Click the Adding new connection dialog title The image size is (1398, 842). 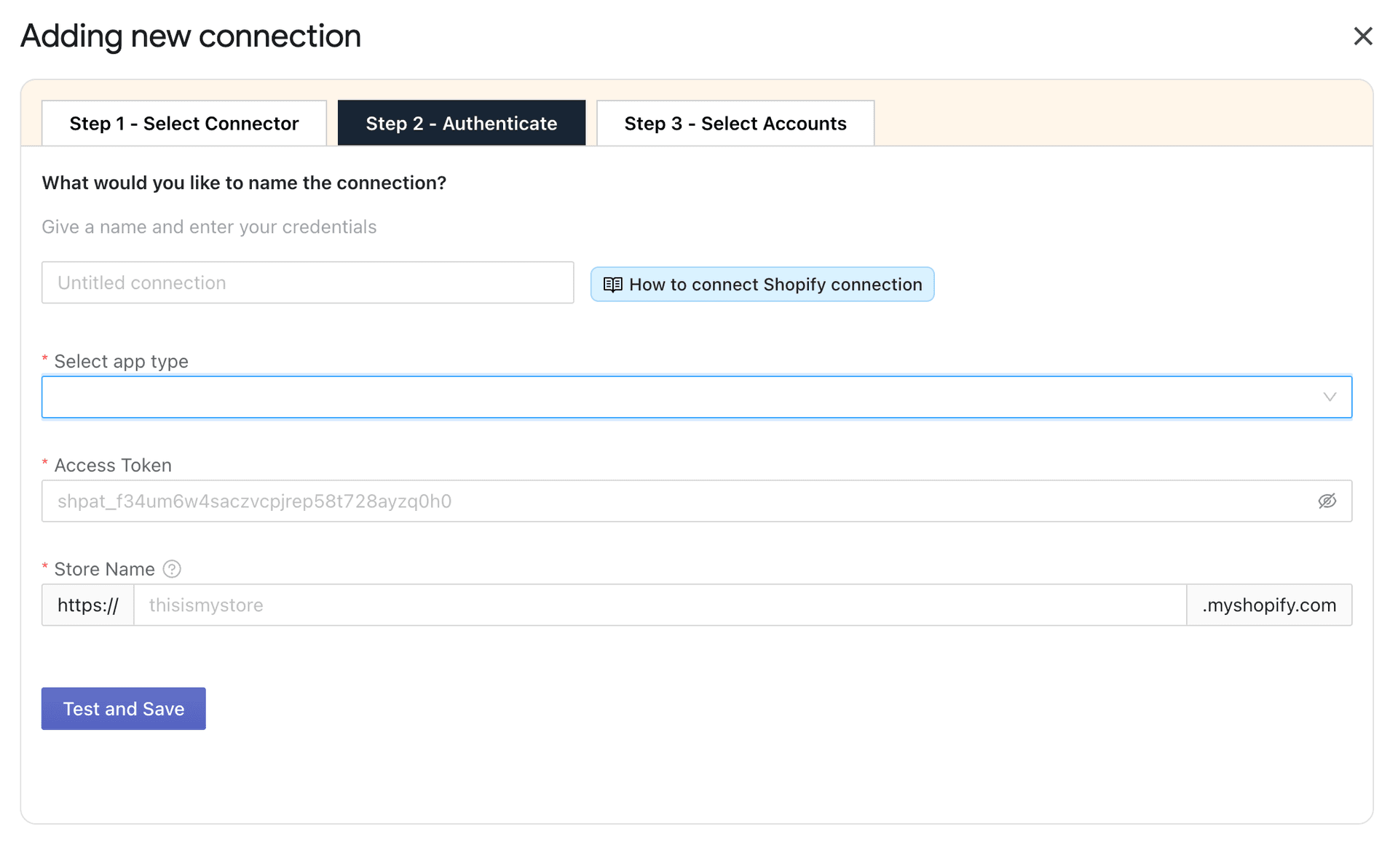(190, 36)
